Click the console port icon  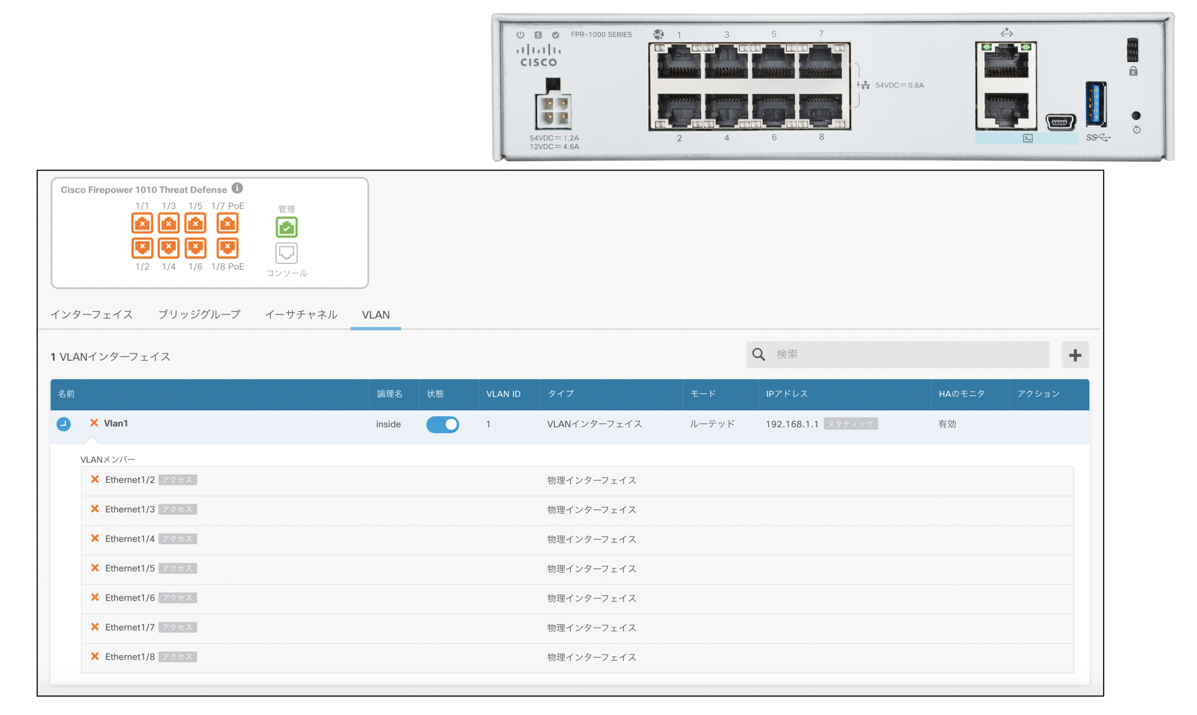point(287,252)
